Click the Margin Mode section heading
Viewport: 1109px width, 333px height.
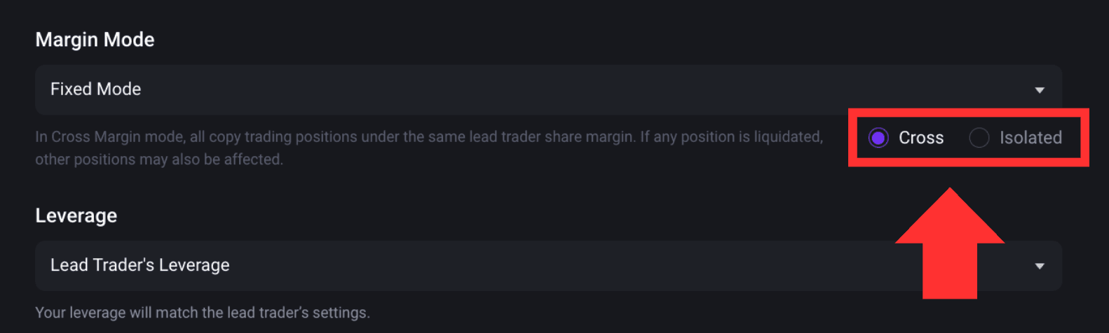point(95,40)
